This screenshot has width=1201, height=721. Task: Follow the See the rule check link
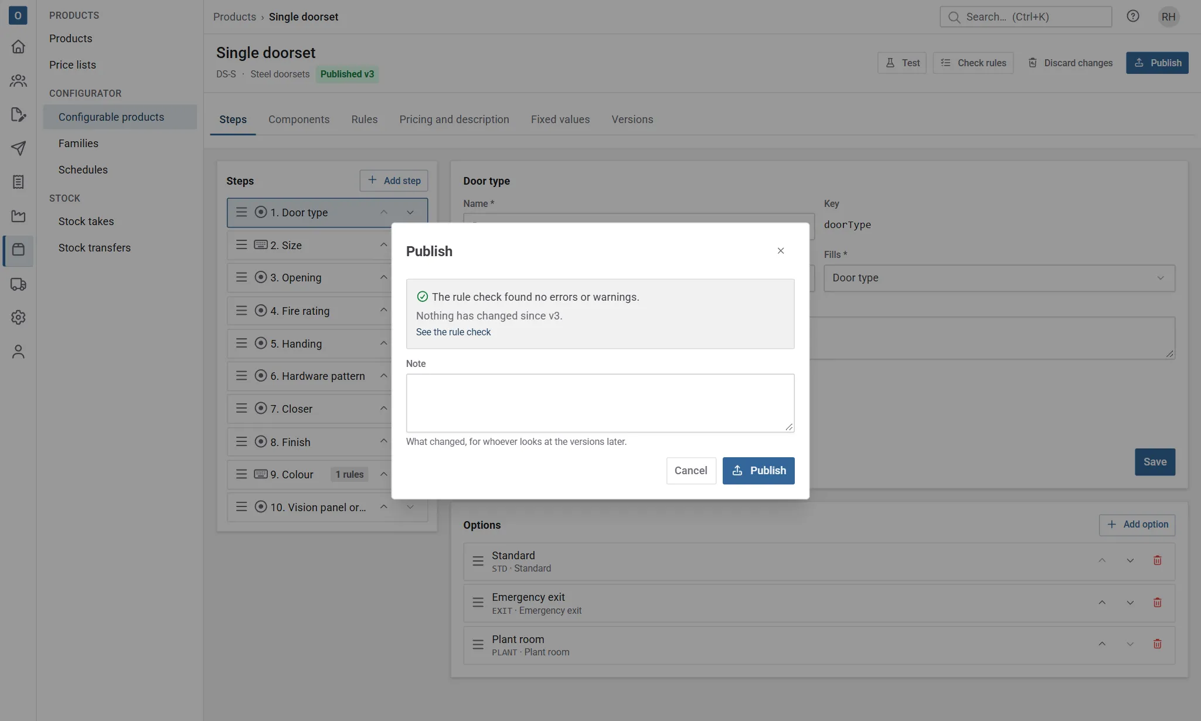click(453, 332)
